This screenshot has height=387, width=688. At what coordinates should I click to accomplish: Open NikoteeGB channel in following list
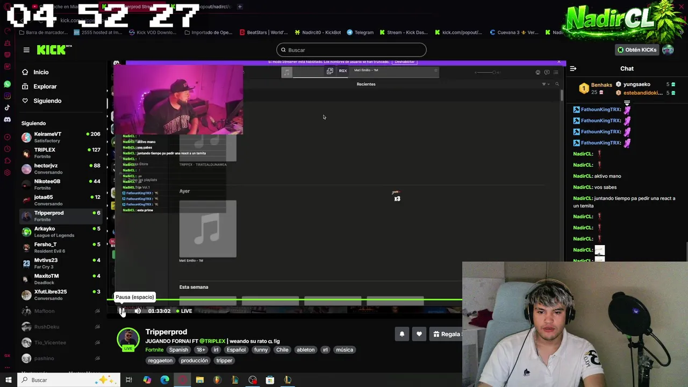[x=61, y=184]
